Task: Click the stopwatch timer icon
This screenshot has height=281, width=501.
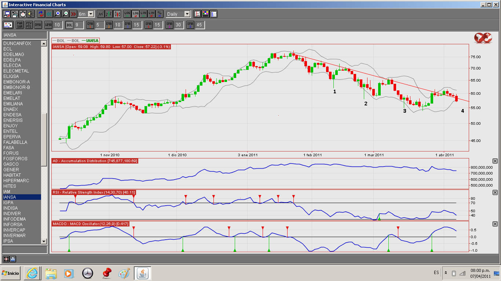Action: click(23, 14)
